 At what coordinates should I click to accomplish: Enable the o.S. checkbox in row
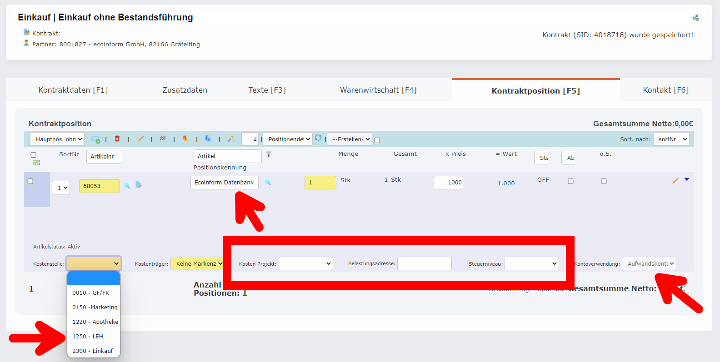point(604,181)
